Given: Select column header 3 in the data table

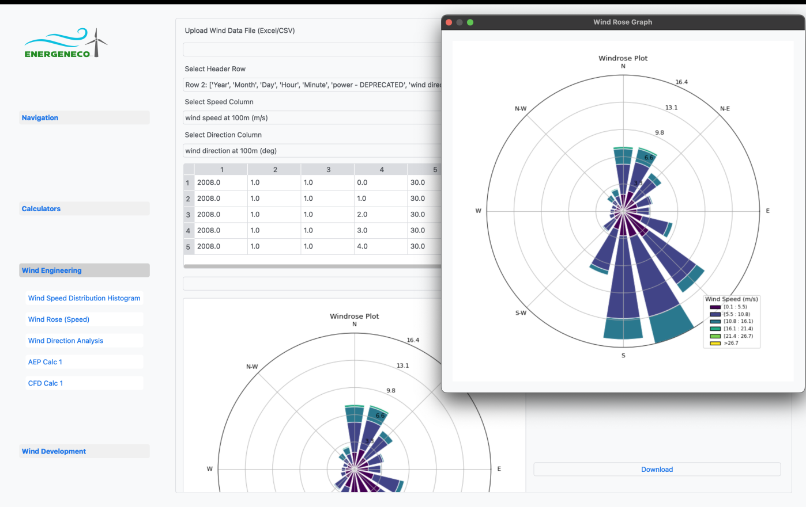Looking at the screenshot, I should tap(328, 170).
